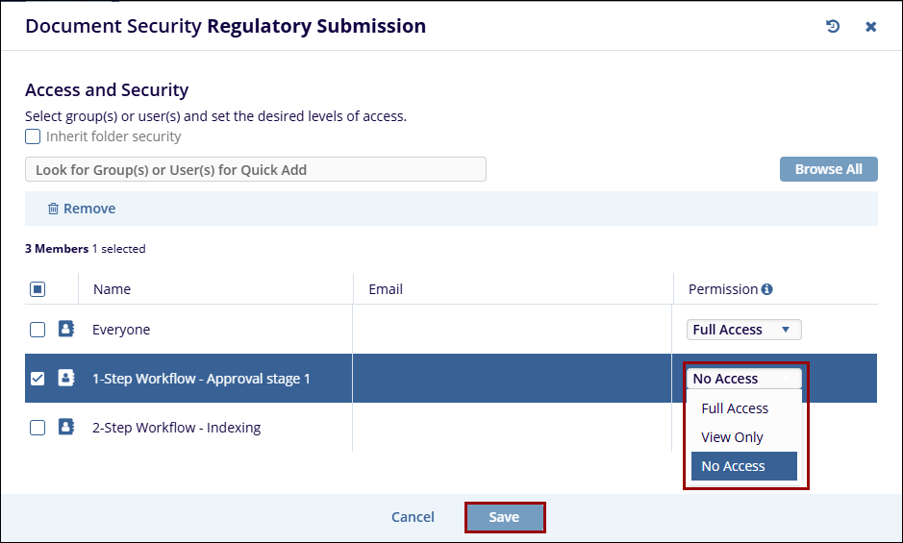903x543 pixels.
Task: Choose Full Access from the dropdown list
Action: pos(735,408)
